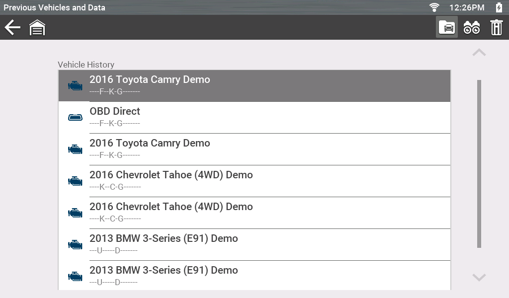Open the first 2013 BMW 3-Series Demo

pyautogui.click(x=254, y=244)
